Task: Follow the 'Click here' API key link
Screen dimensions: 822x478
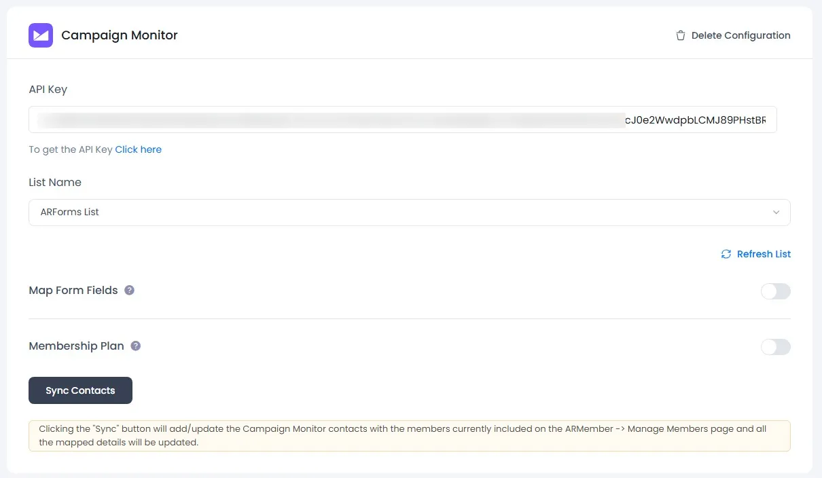Action: [x=138, y=149]
